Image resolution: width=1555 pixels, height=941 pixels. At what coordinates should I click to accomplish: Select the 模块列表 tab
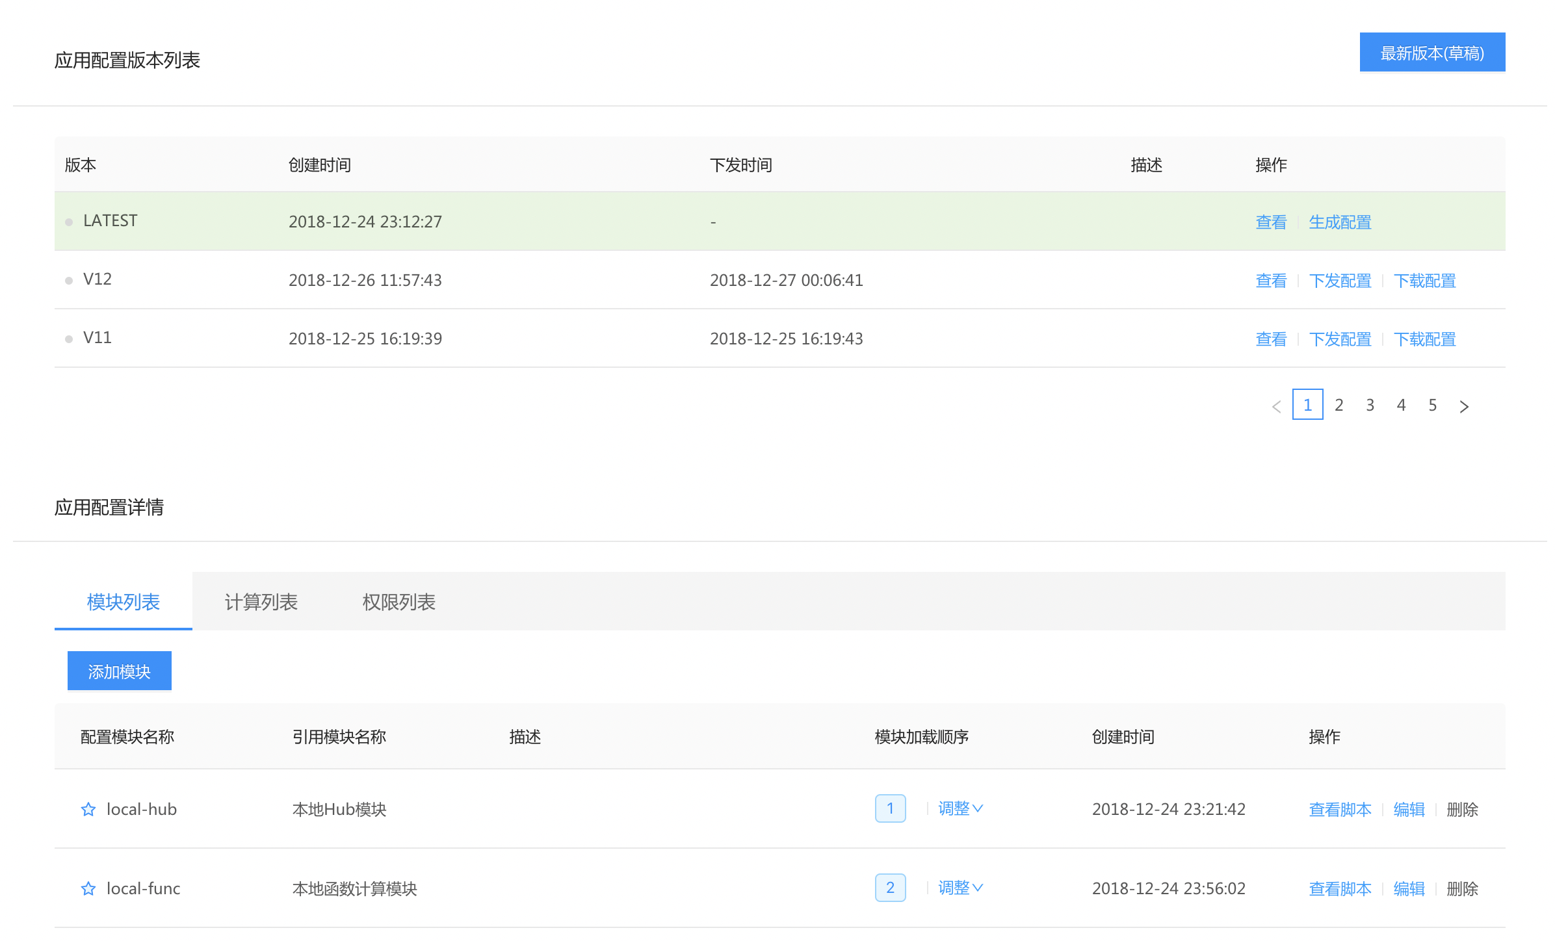124,602
